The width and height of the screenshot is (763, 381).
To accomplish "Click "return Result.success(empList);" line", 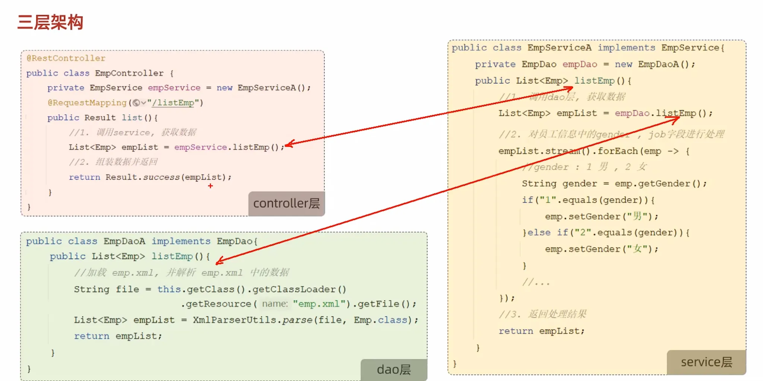I will pyautogui.click(x=150, y=177).
